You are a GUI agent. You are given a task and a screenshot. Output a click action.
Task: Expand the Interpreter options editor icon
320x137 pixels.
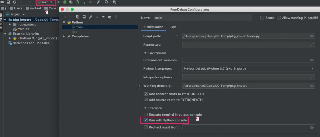pyautogui.click(x=312, y=77)
